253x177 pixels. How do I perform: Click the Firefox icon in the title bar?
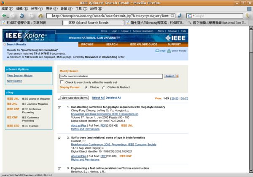point(3,3)
